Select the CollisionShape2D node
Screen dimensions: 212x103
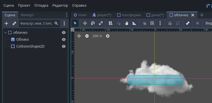(x=30, y=47)
